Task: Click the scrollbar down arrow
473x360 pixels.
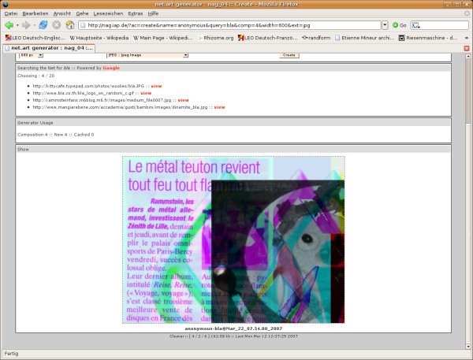Action: pos(468,346)
